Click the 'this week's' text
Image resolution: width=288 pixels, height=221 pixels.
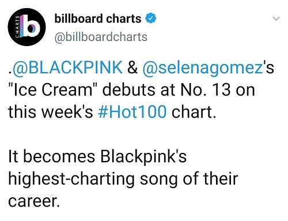click(x=51, y=112)
